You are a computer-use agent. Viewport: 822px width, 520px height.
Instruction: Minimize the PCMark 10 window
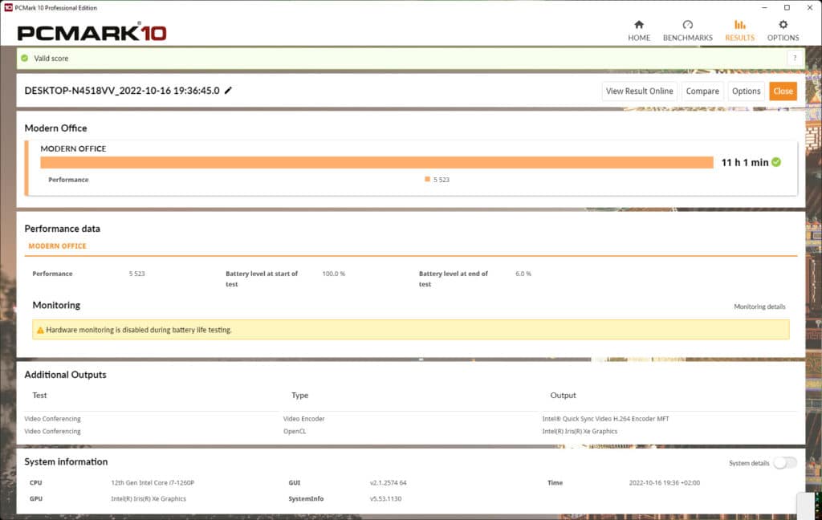[764, 8]
